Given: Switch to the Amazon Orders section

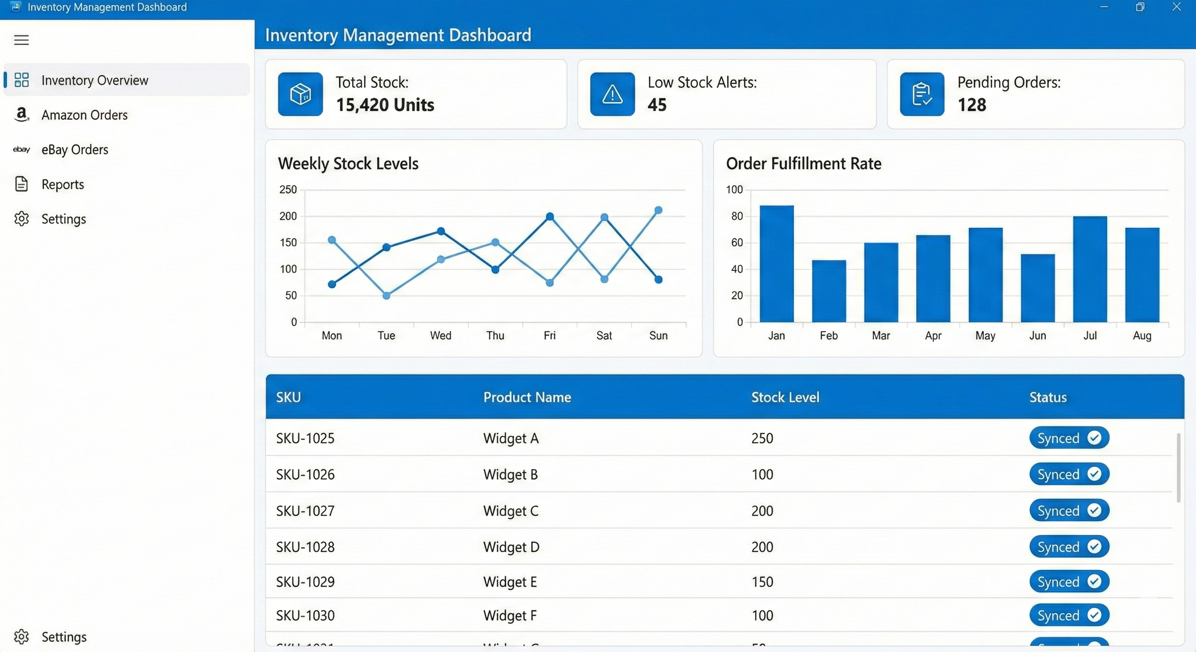Looking at the screenshot, I should (x=85, y=115).
